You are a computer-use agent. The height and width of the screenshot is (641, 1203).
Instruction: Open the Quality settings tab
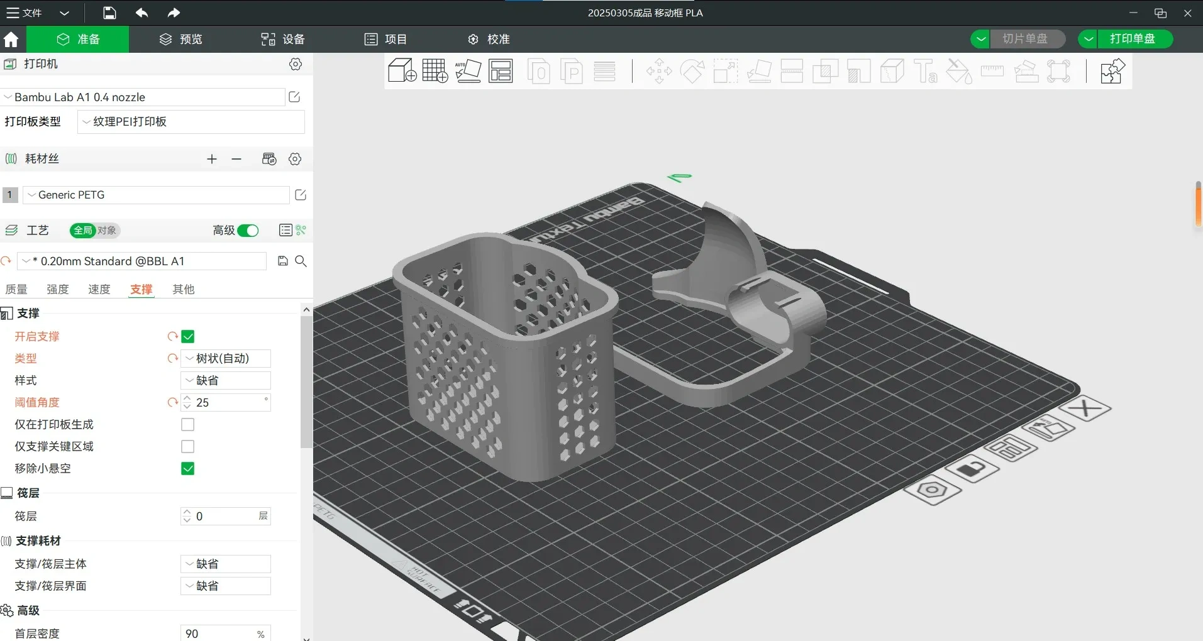[16, 289]
